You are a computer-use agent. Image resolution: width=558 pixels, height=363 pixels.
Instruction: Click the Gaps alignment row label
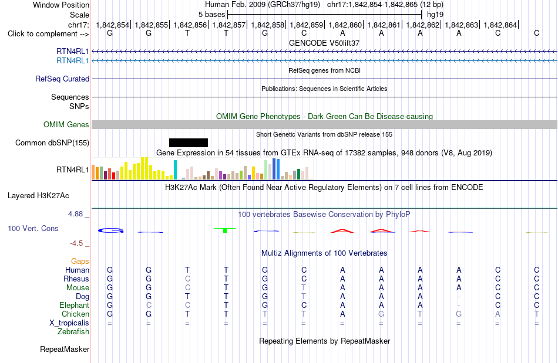[80, 262]
